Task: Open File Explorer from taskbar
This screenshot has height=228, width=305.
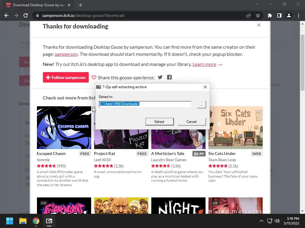Action: point(23,221)
